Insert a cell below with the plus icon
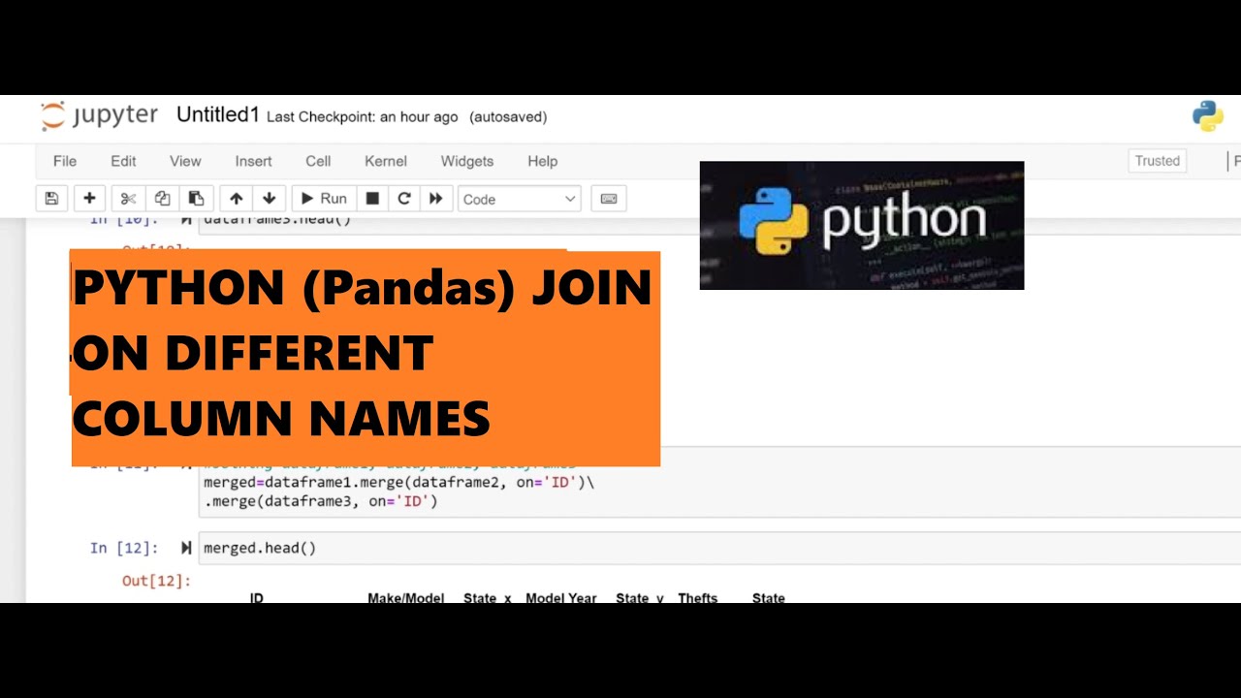This screenshot has height=698, width=1241. 89,199
